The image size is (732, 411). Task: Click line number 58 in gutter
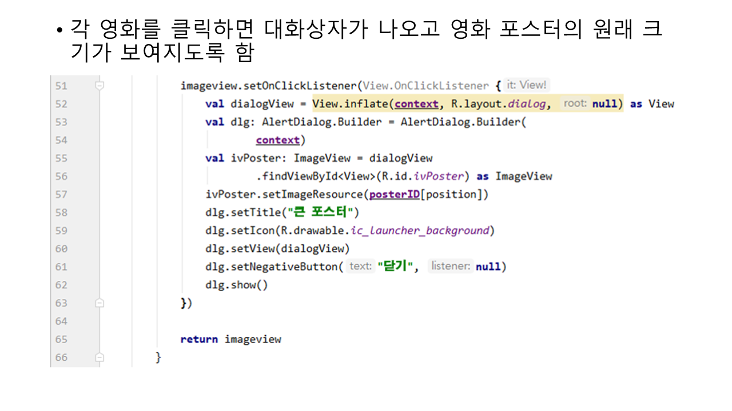61,212
